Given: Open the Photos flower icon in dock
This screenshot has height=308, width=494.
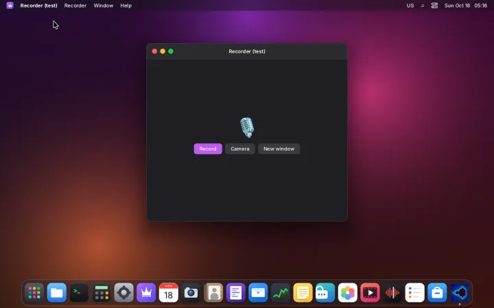Looking at the screenshot, I should point(347,293).
